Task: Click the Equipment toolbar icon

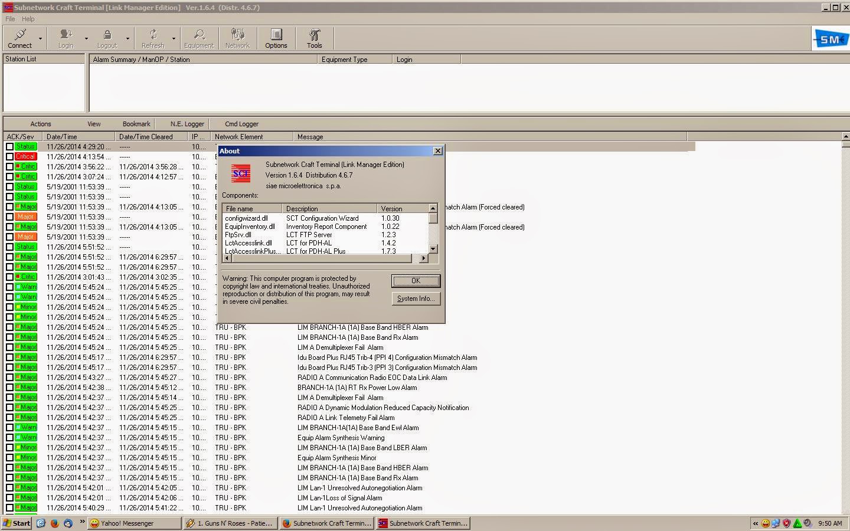Action: (199, 38)
